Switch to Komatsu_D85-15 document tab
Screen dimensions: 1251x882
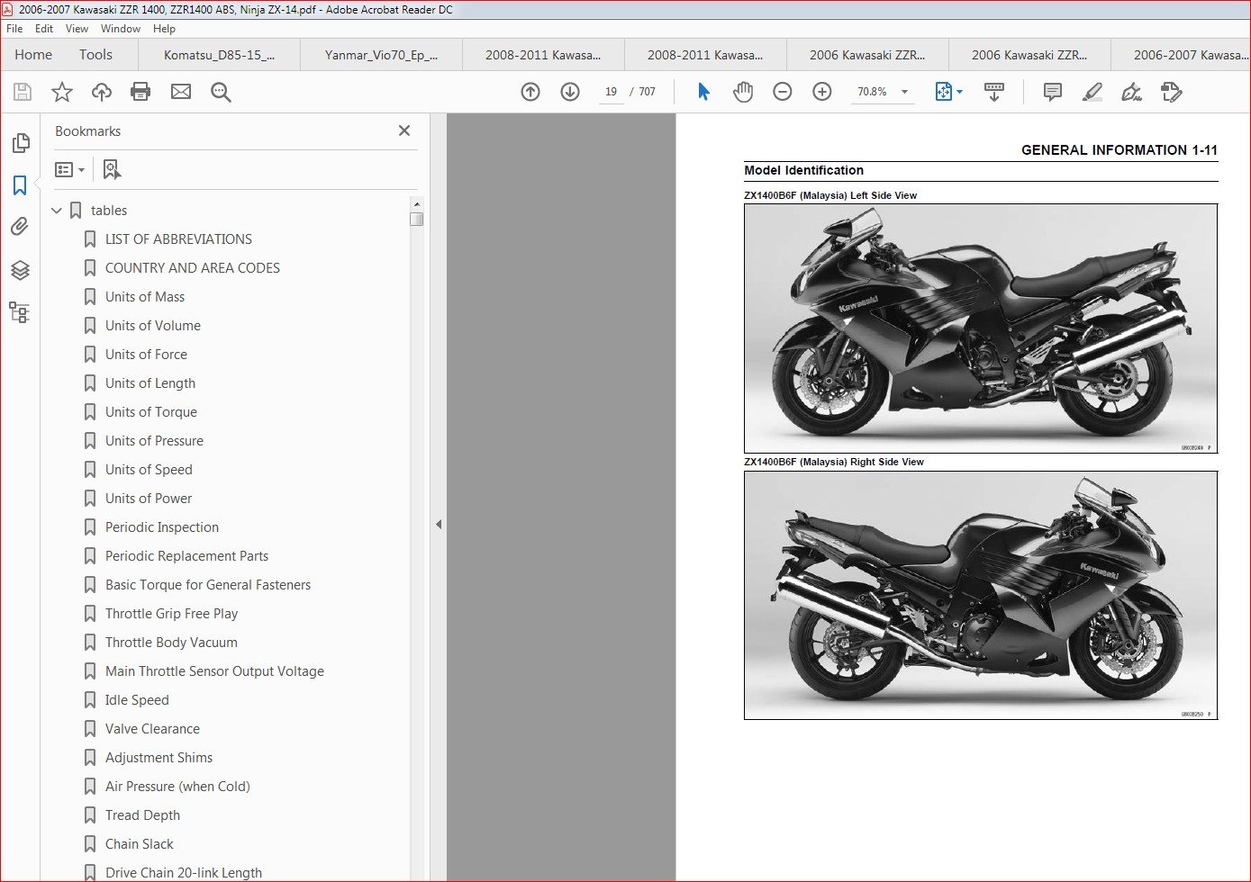(219, 55)
